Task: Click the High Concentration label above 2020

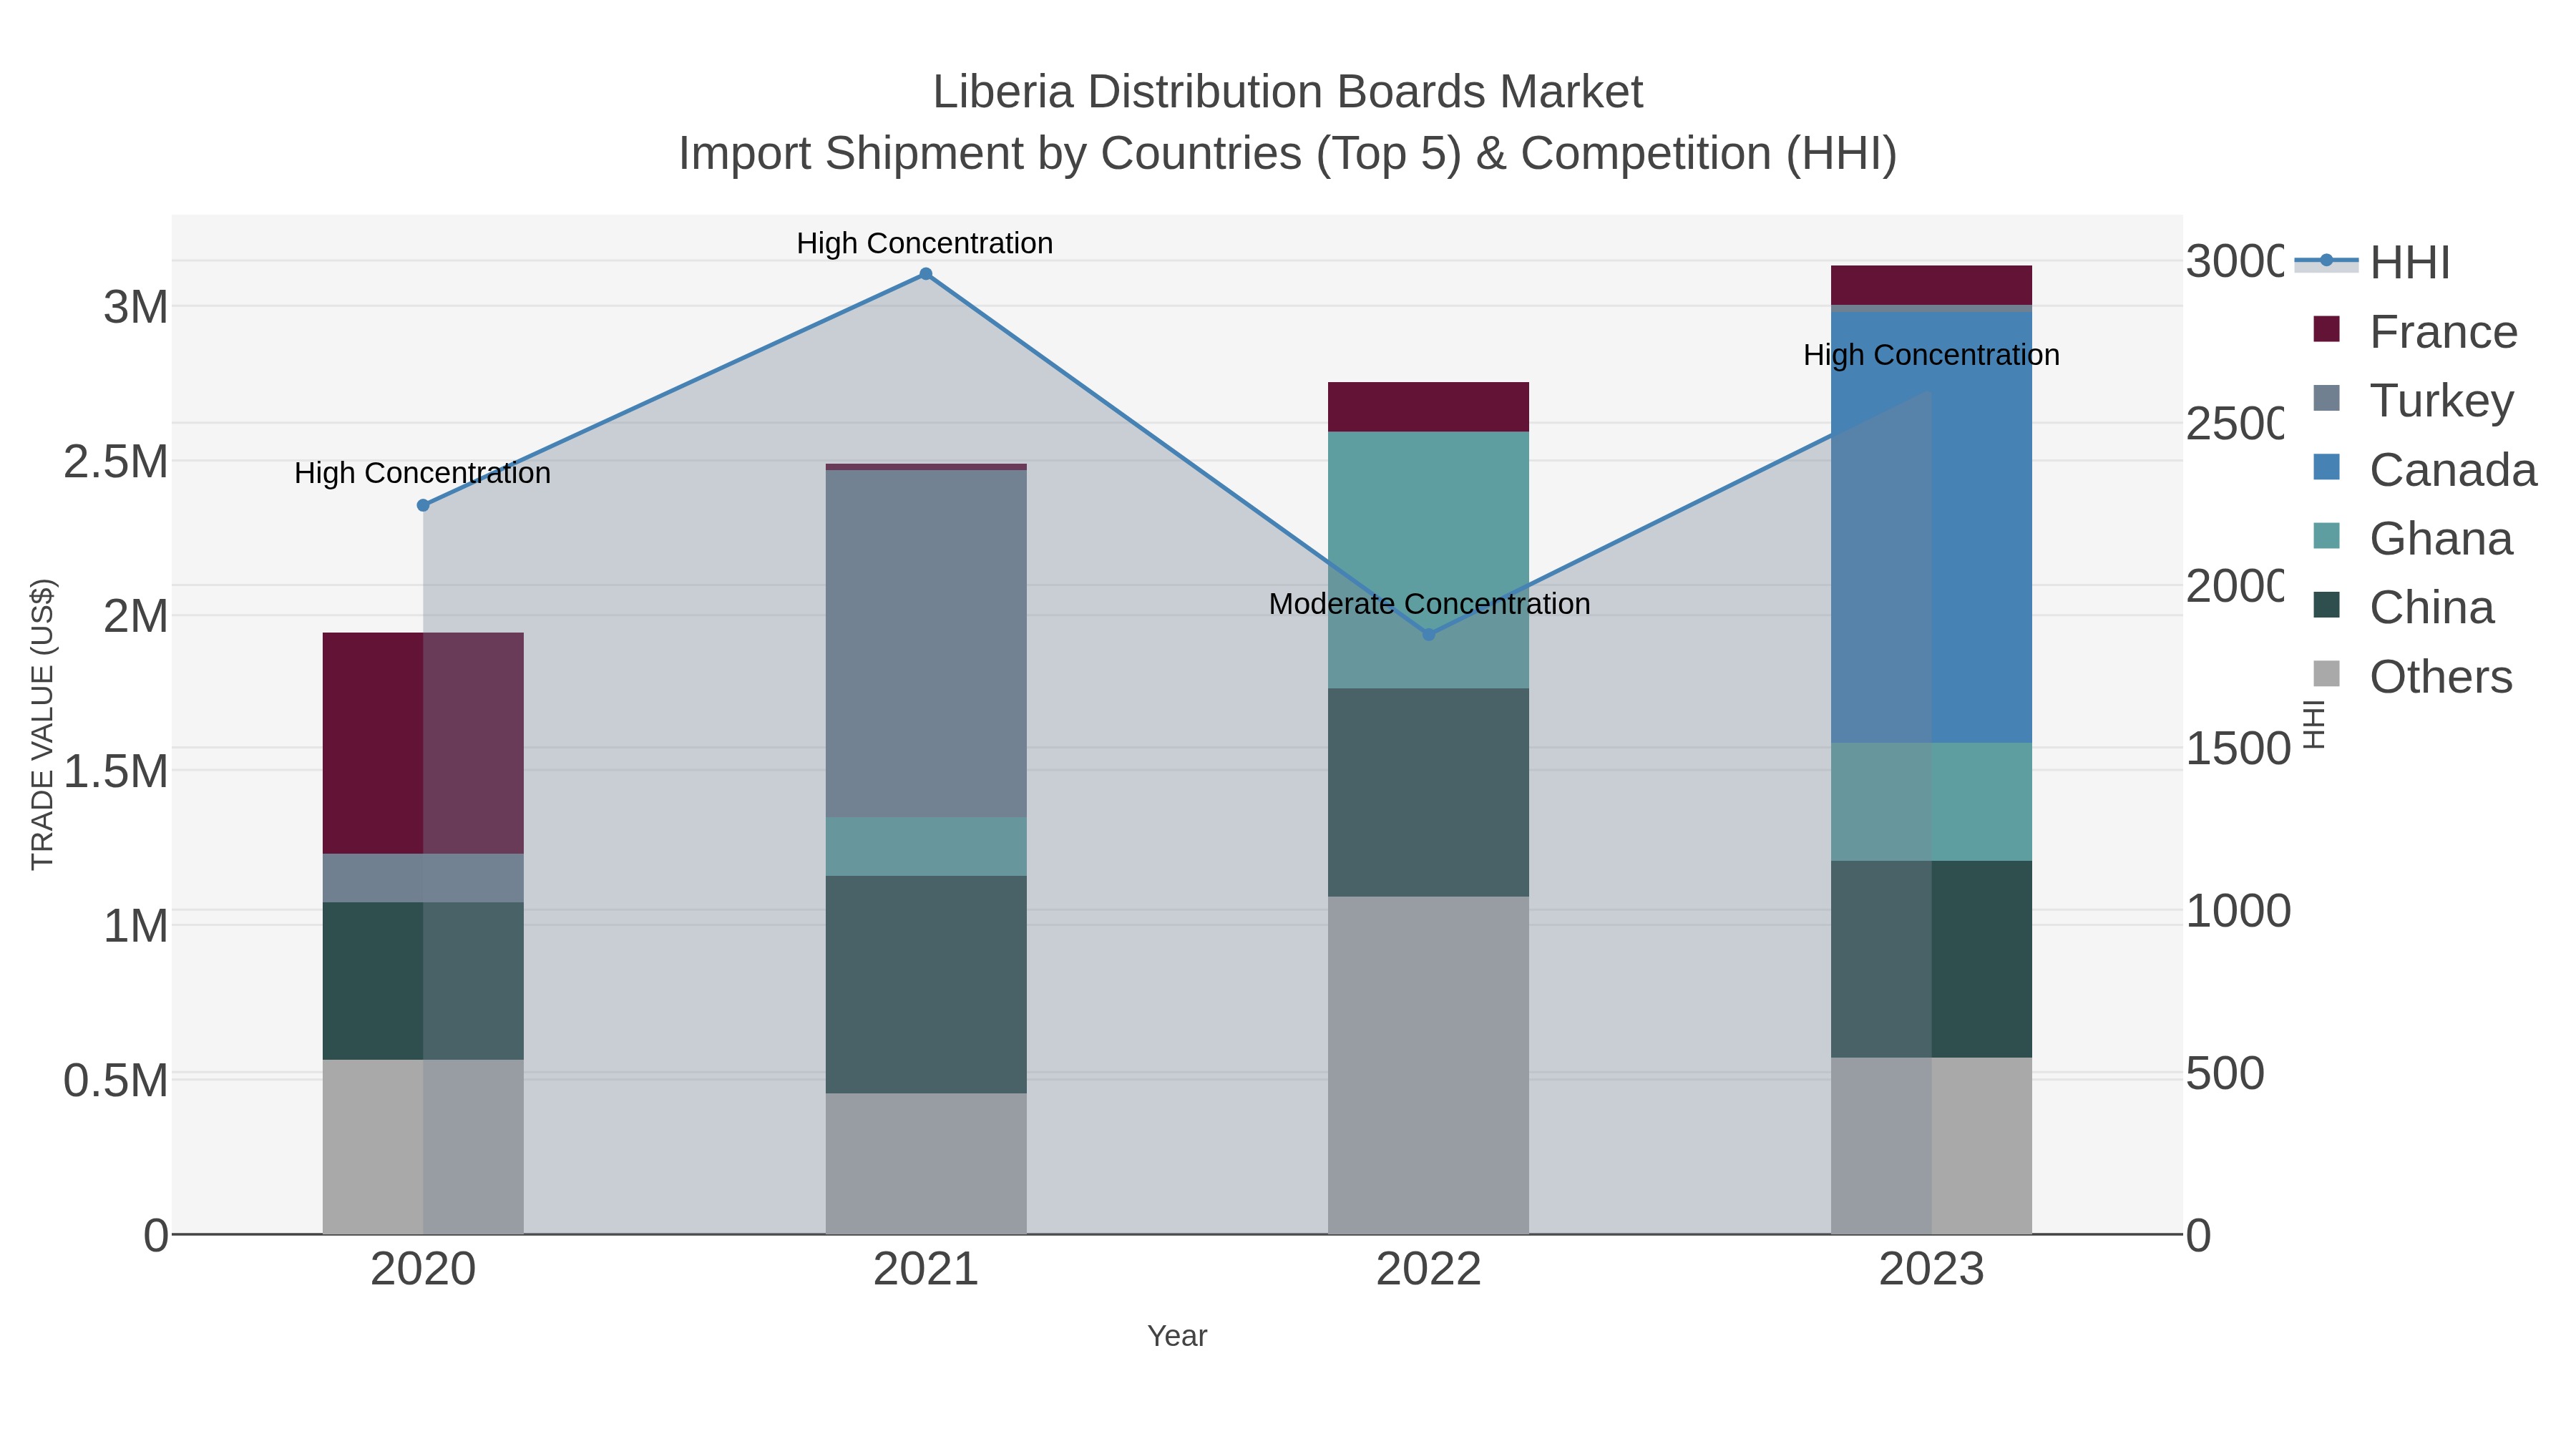Action: pyautogui.click(x=422, y=473)
